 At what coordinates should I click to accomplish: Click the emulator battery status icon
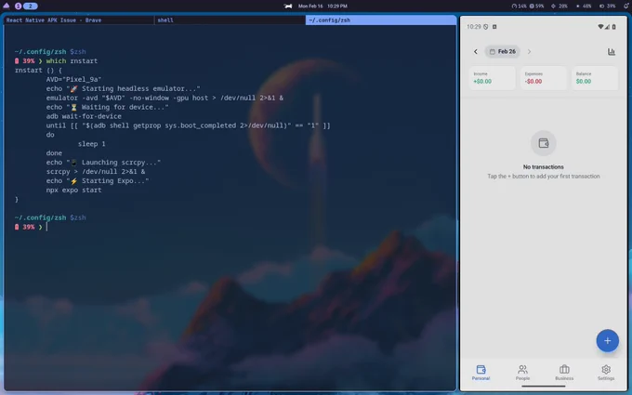pyautogui.click(x=613, y=27)
